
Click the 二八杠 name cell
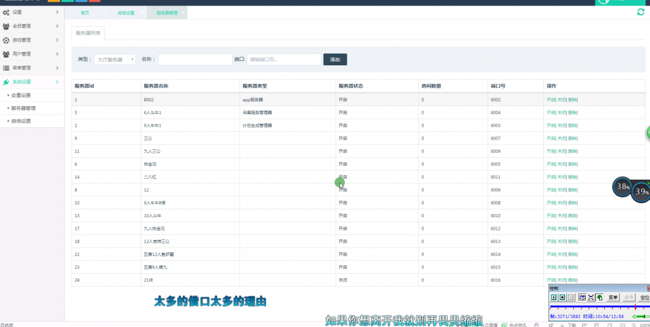pyautogui.click(x=150, y=177)
